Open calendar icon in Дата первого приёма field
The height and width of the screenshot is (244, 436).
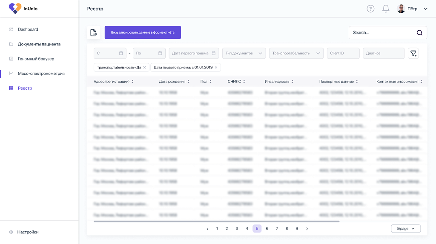point(214,53)
